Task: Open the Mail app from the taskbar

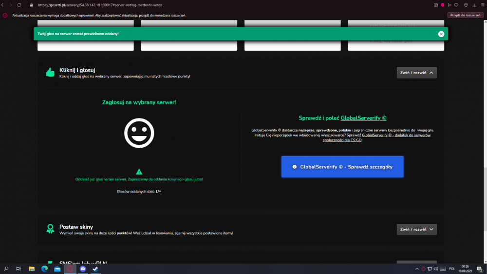Action: click(57, 269)
